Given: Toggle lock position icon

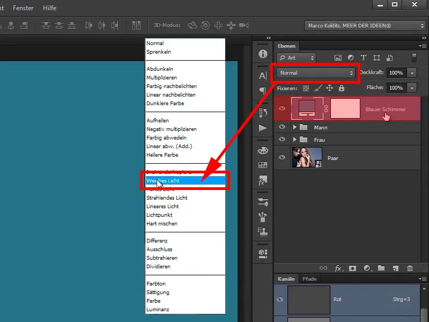Looking at the screenshot, I should coord(329,88).
